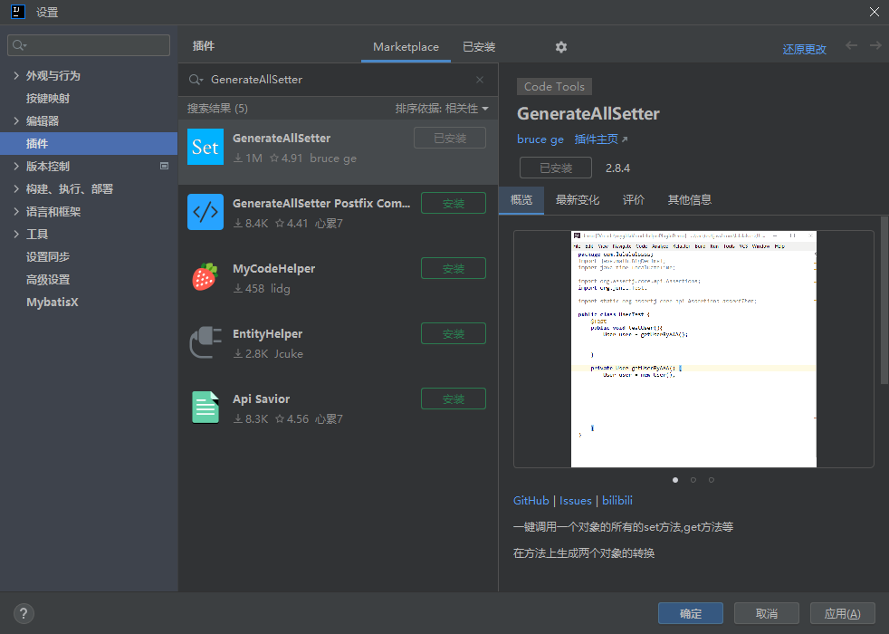Show the second screenshot carousel dot
889x634 pixels.
click(x=693, y=480)
